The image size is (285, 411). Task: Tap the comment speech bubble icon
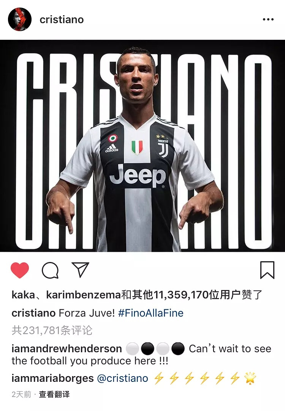coord(50,270)
